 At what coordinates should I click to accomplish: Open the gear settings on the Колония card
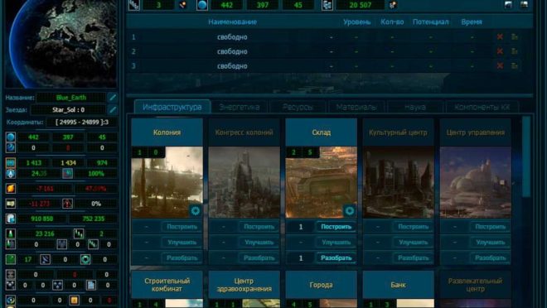[x=196, y=210]
